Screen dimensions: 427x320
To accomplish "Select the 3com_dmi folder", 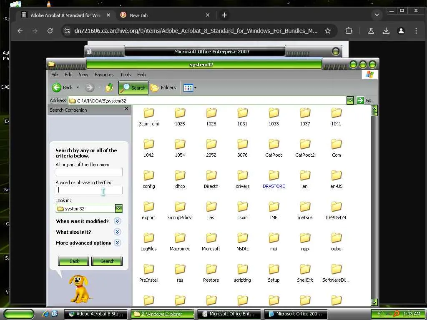I will pos(149,117).
